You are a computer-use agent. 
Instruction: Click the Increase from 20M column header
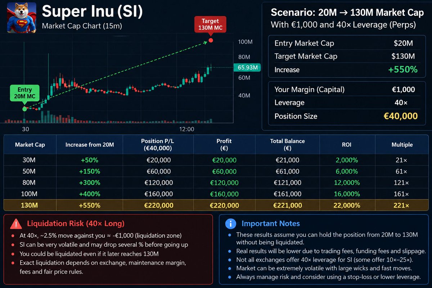pyautogui.click(x=90, y=145)
